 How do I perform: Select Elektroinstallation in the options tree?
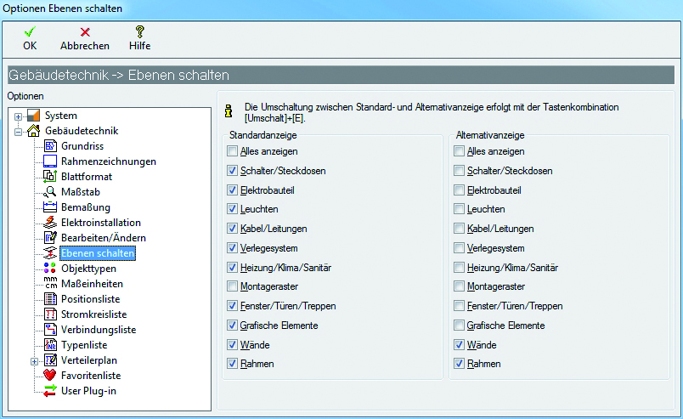(x=100, y=223)
